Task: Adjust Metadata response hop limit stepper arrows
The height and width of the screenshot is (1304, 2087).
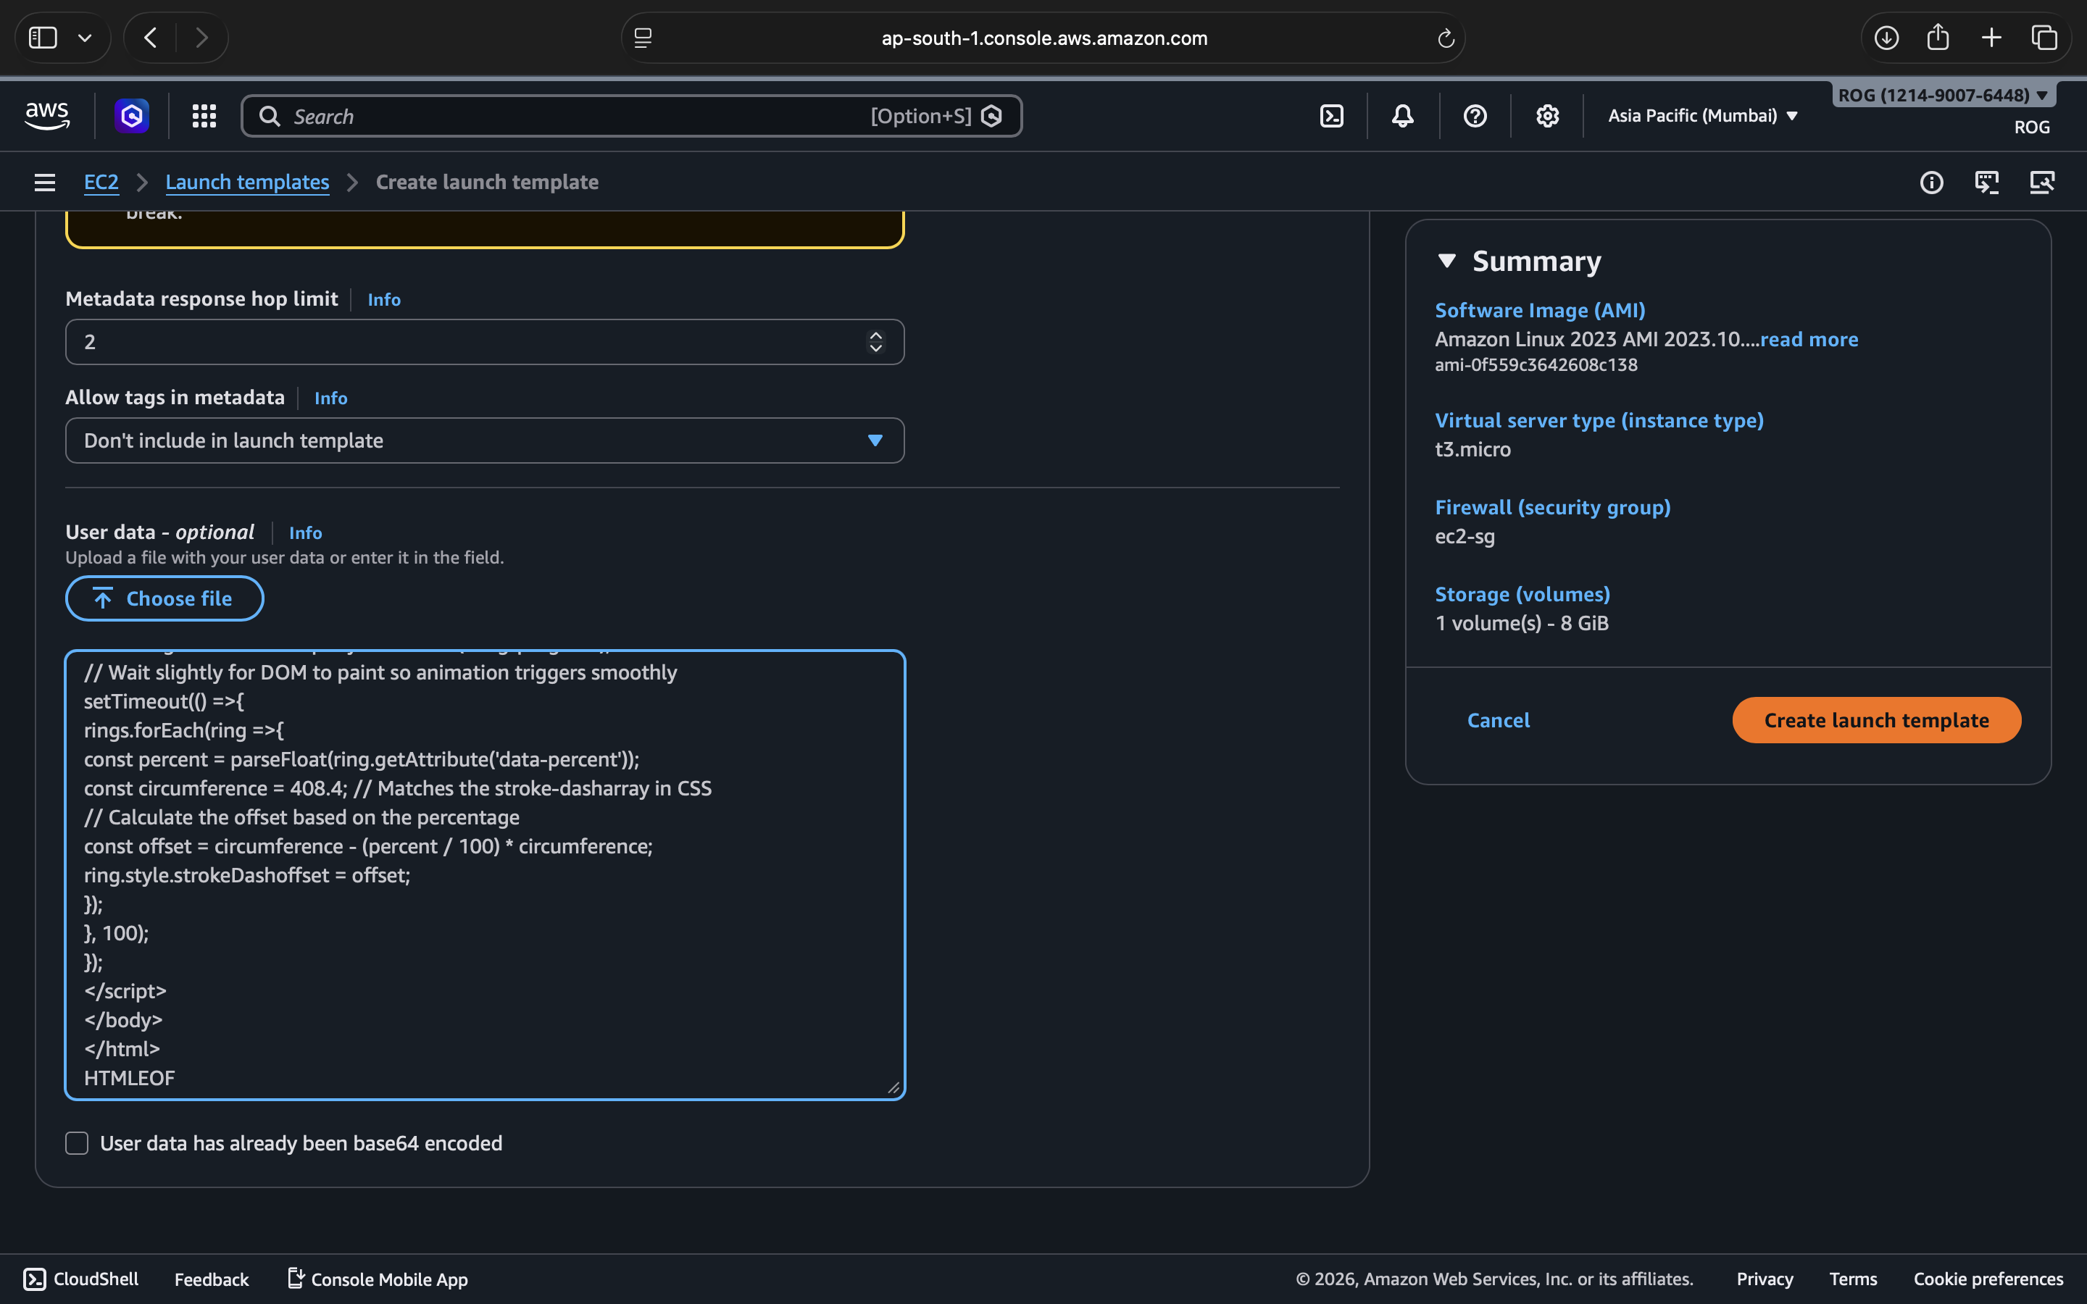Action: pyautogui.click(x=875, y=341)
